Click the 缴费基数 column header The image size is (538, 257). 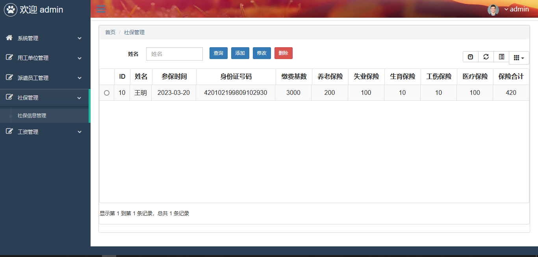tap(294, 77)
